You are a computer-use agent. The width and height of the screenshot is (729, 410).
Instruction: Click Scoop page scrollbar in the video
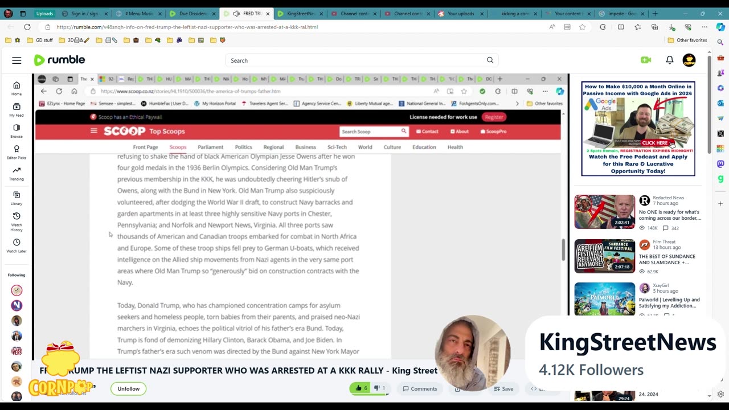point(563,250)
